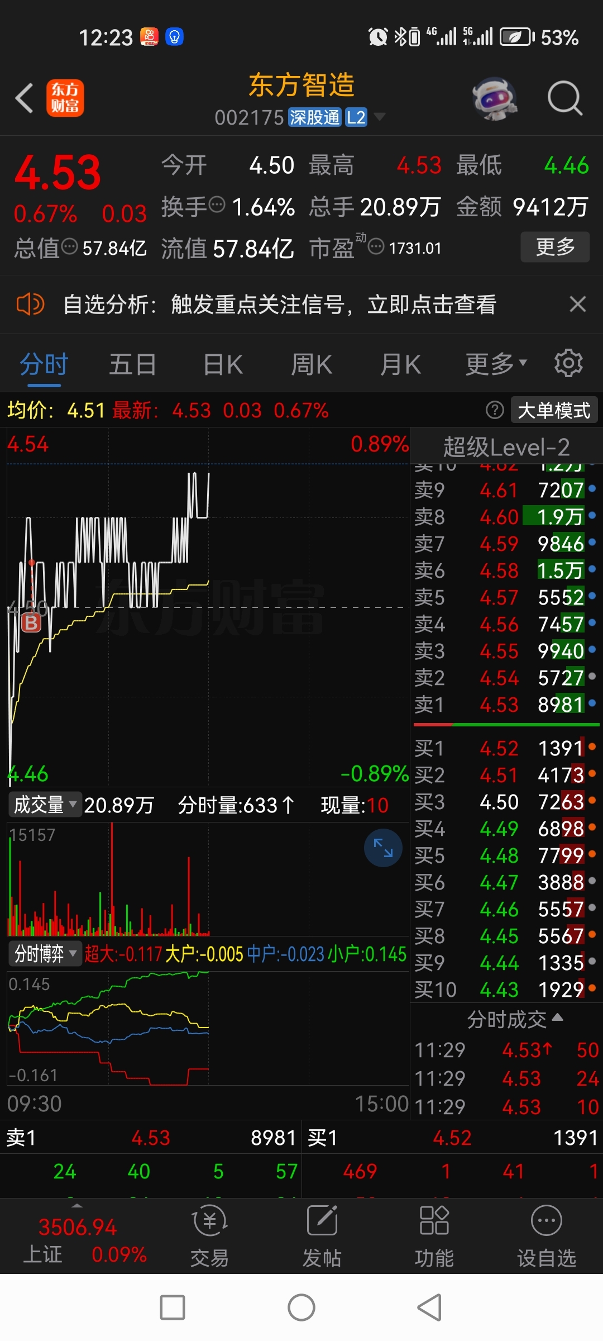Image resolution: width=603 pixels, height=1341 pixels.
Task: Tap help question mark near 大单模式
Action: [495, 410]
